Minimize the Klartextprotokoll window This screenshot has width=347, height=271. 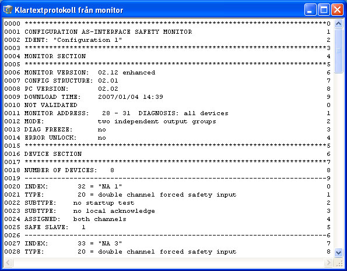(x=310, y=10)
